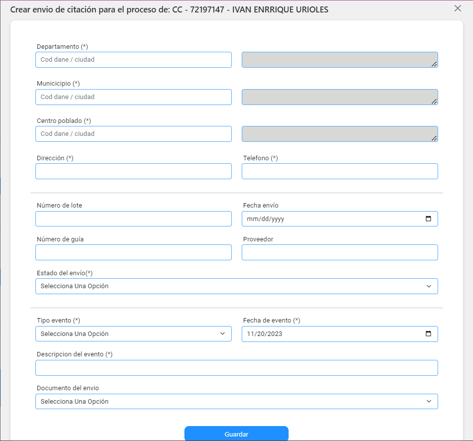The width and height of the screenshot is (473, 441).
Task: Expand the Documento del envio dropdown
Action: 236,402
